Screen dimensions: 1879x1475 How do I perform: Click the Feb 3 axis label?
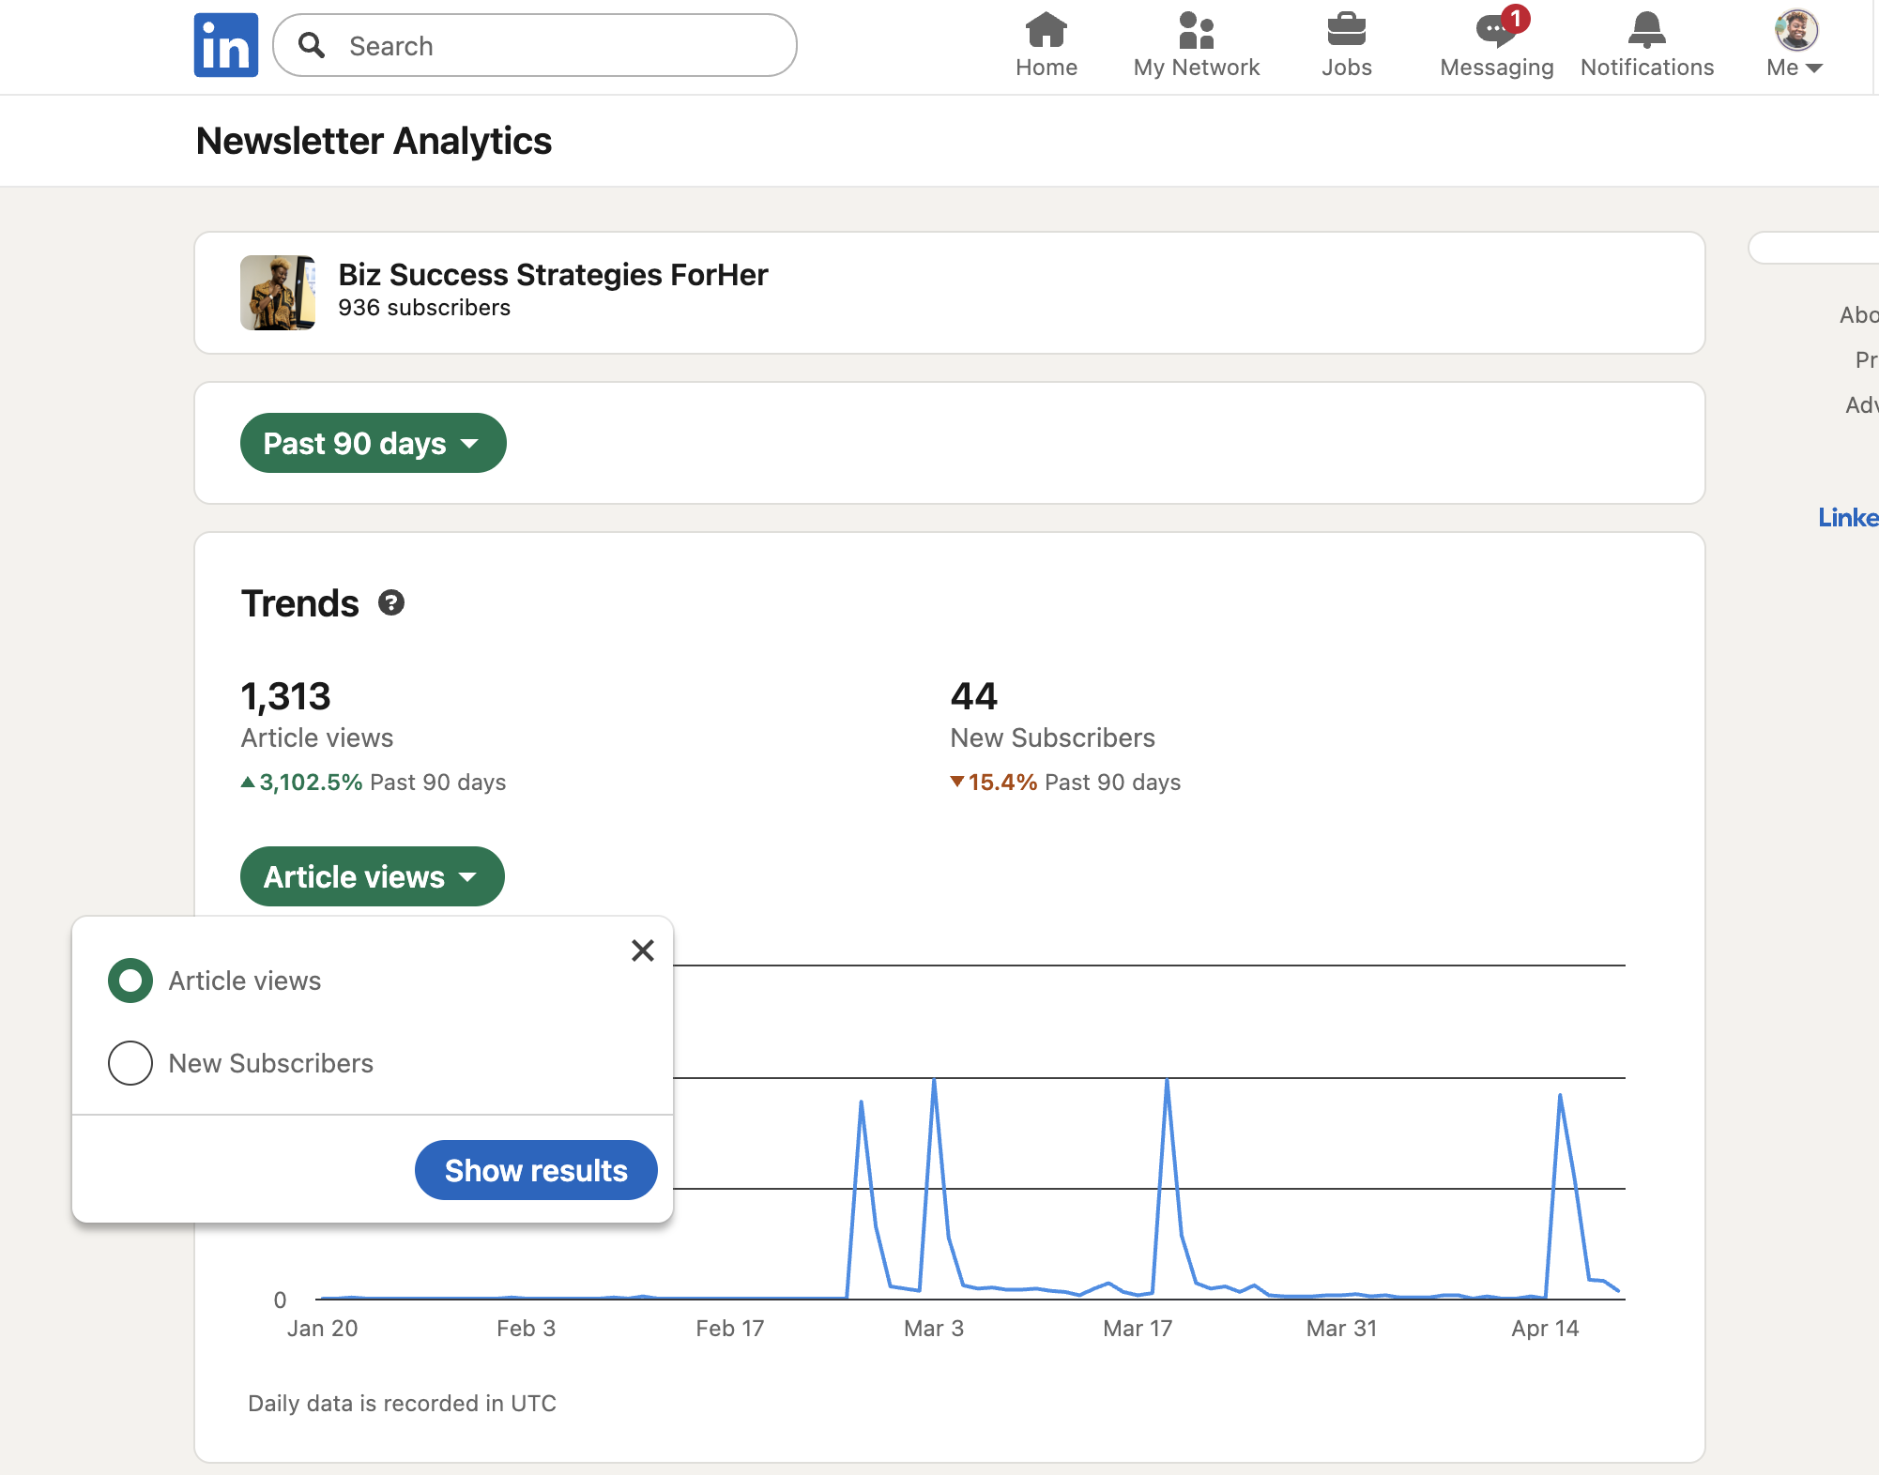click(x=526, y=1329)
